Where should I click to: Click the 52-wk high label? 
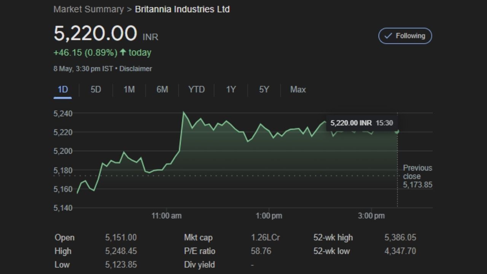pos(333,237)
